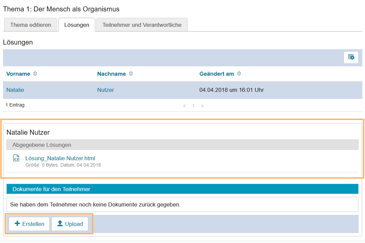Click the Geändert am column header
This screenshot has width=365, height=243.
[x=217, y=74]
